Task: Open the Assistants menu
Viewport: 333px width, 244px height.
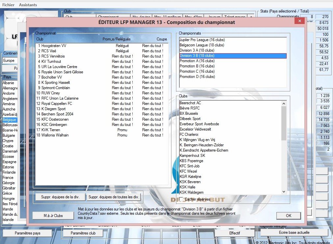Action: (x=28, y=5)
